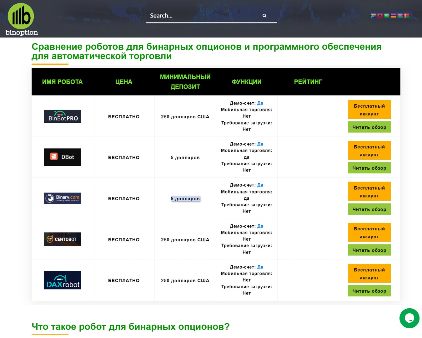Select the Azerbaijan flag language
Image resolution: width=422 pixels, height=338 pixels.
coord(400,15)
